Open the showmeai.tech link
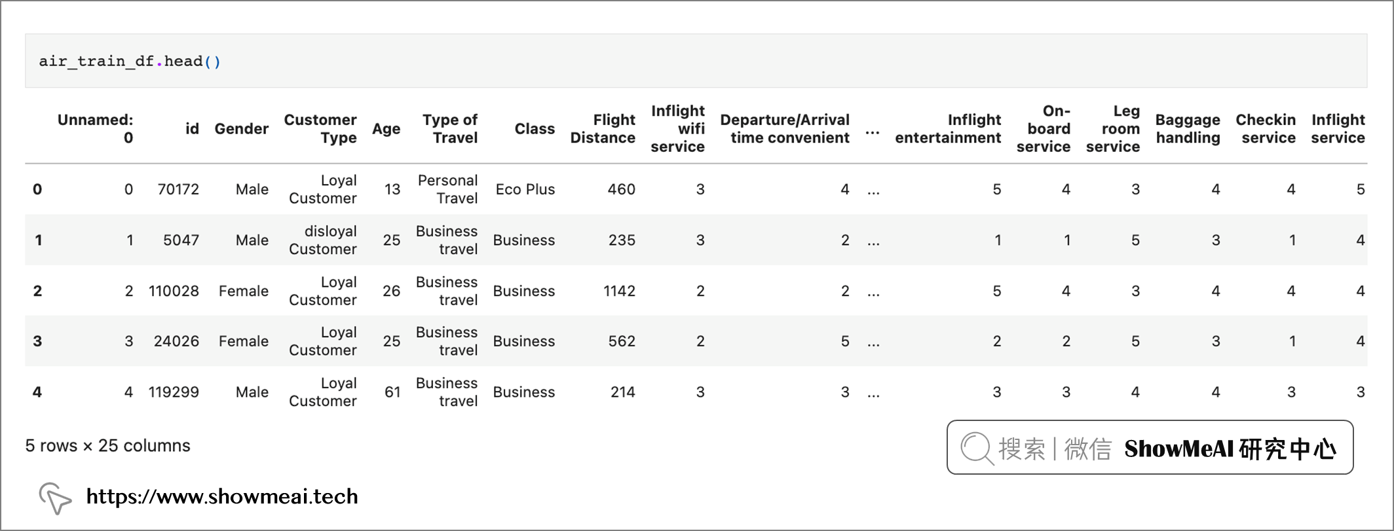 tap(222, 496)
